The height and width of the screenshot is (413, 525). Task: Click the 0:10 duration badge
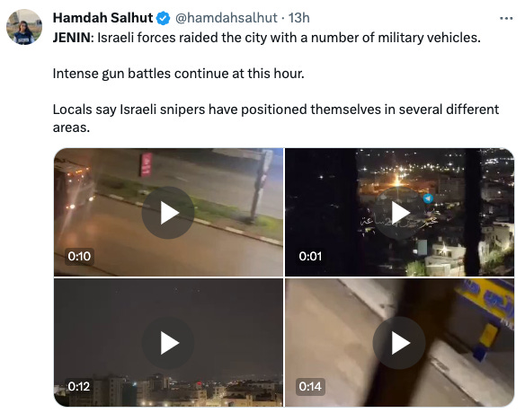point(79,257)
